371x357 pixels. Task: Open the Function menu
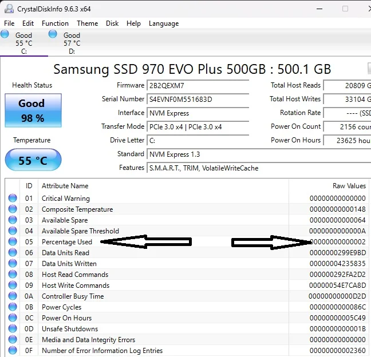click(55, 23)
